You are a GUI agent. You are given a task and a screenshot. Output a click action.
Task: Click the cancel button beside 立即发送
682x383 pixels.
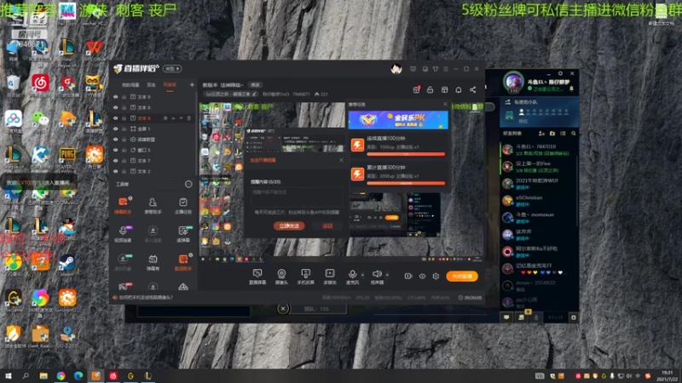(327, 226)
